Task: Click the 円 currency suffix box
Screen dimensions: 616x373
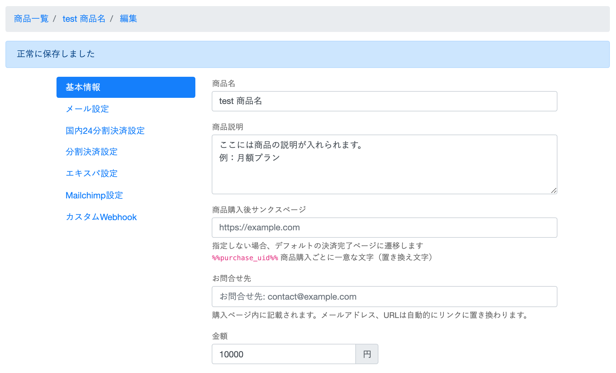Action: point(367,354)
